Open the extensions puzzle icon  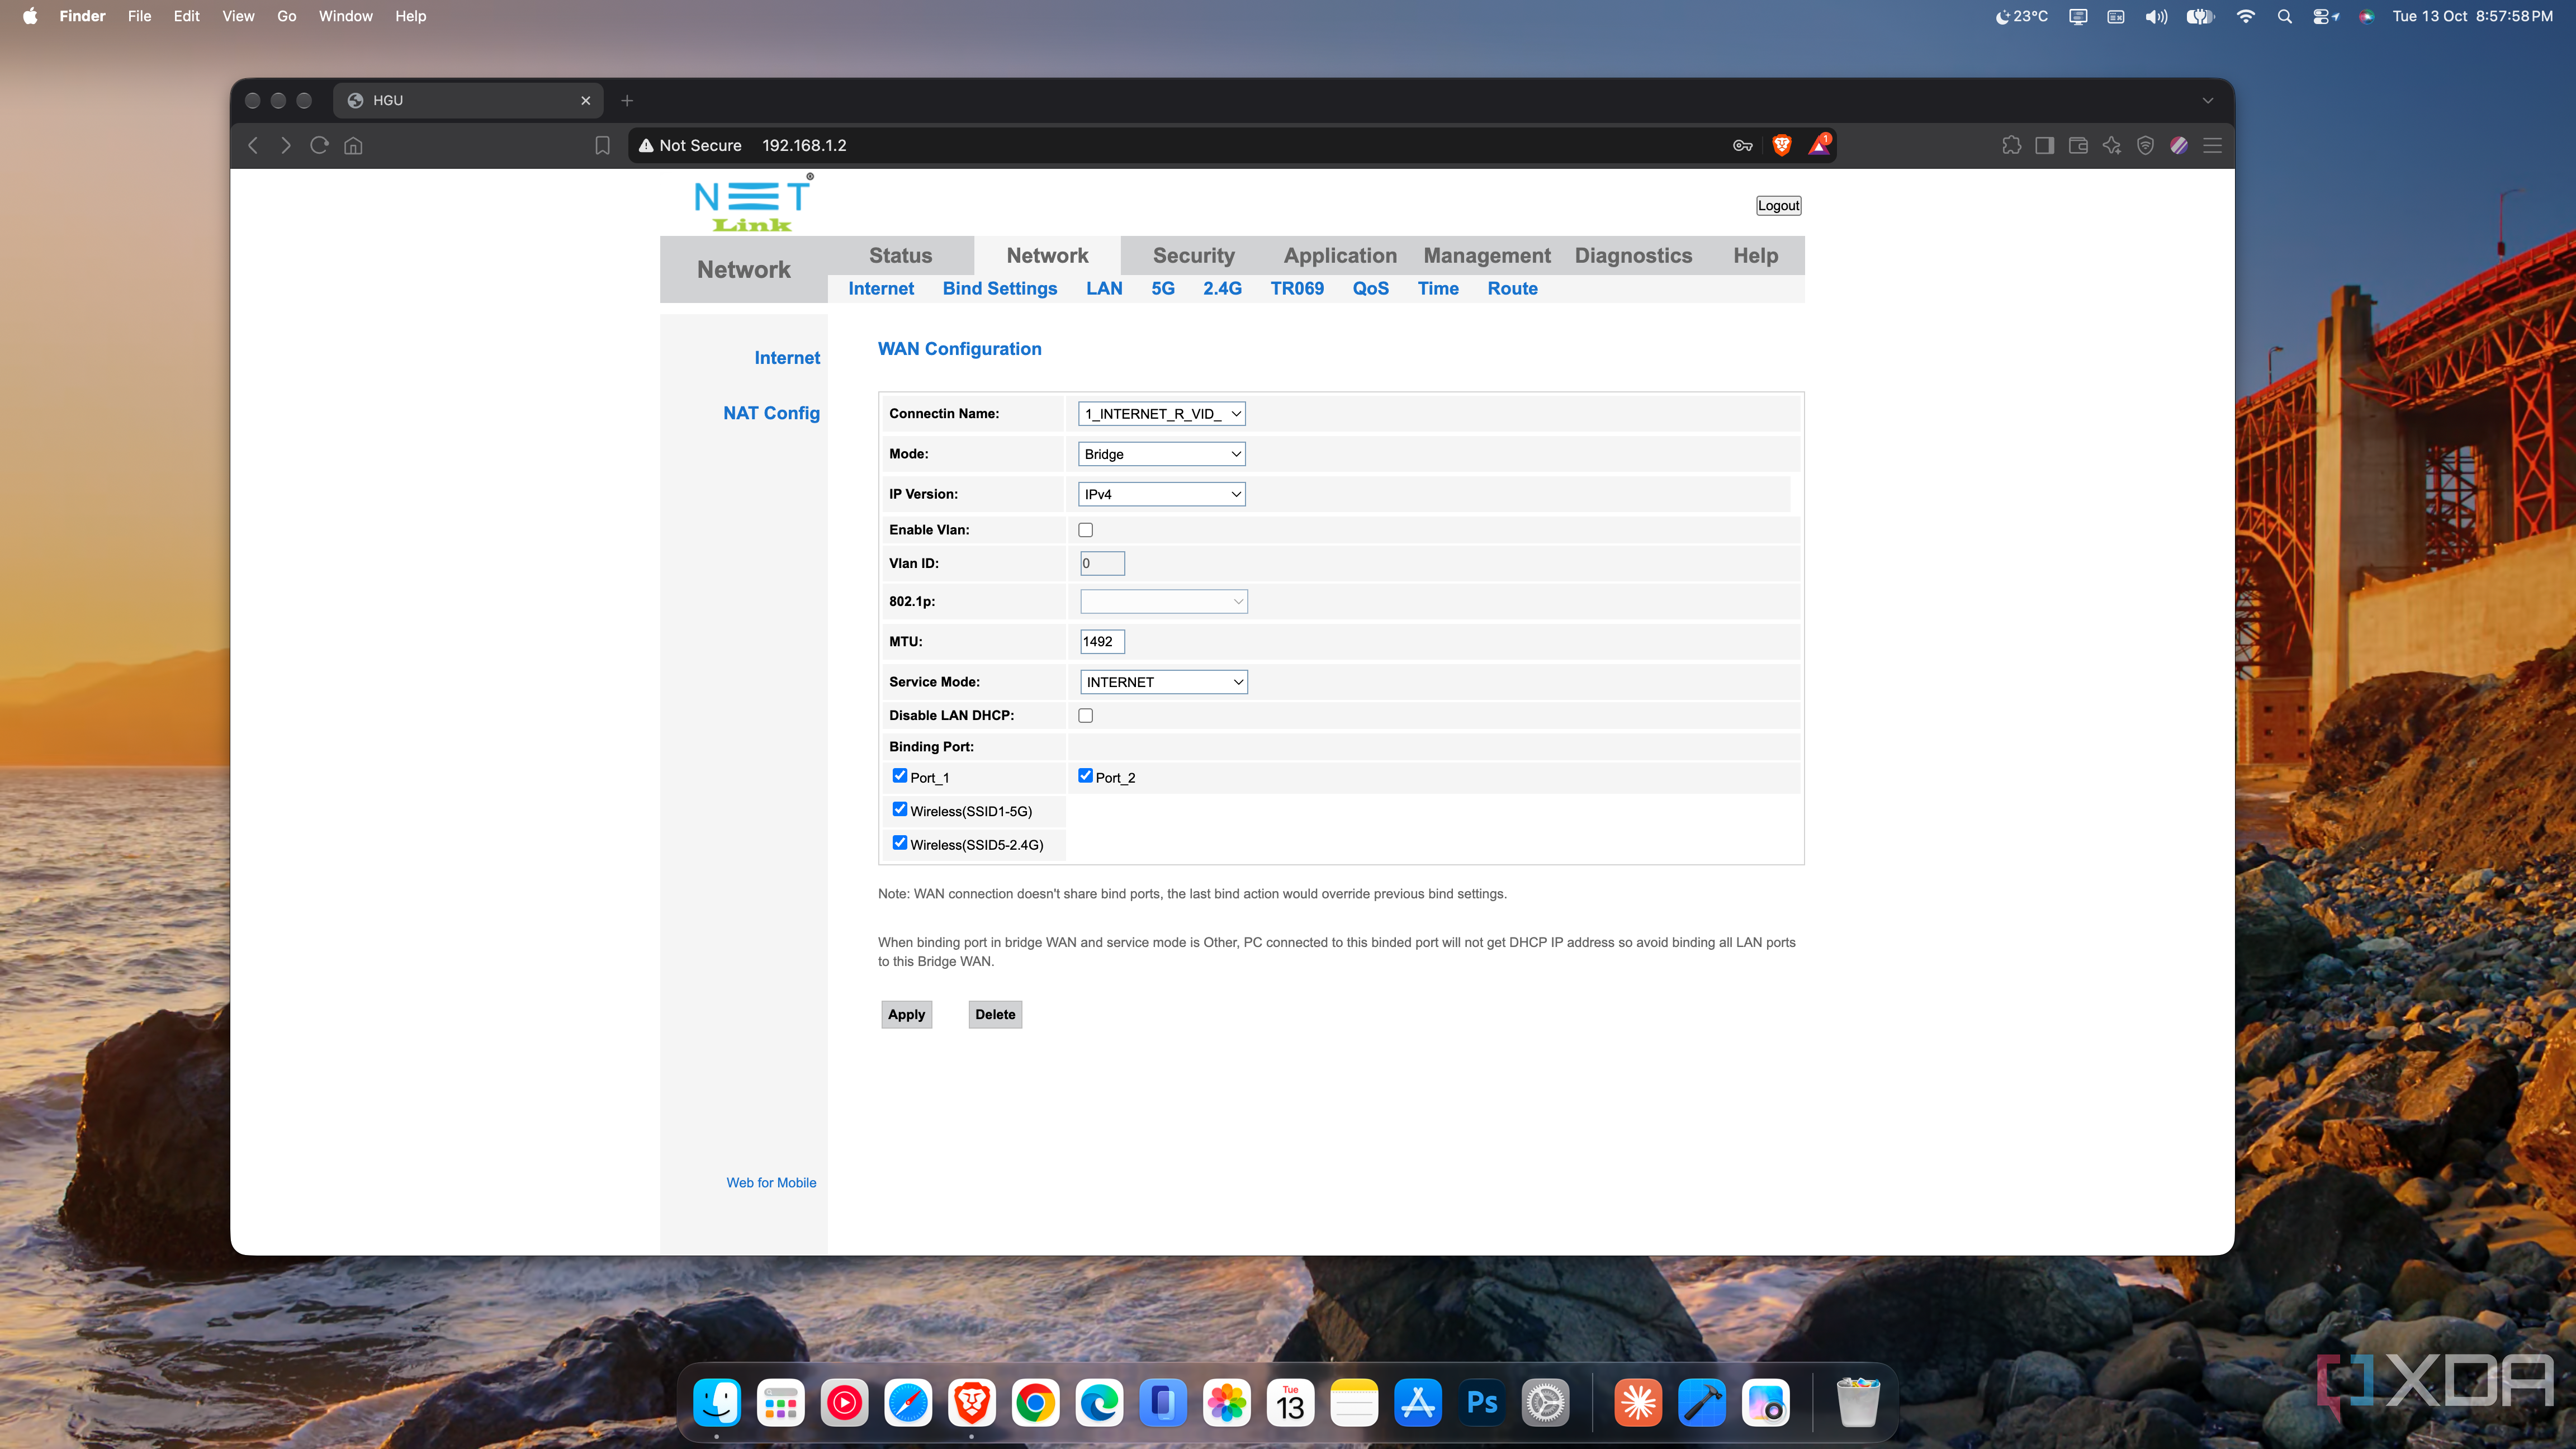pyautogui.click(x=2012, y=146)
